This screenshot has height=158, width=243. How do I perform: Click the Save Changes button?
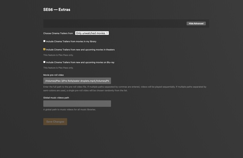click(55, 122)
